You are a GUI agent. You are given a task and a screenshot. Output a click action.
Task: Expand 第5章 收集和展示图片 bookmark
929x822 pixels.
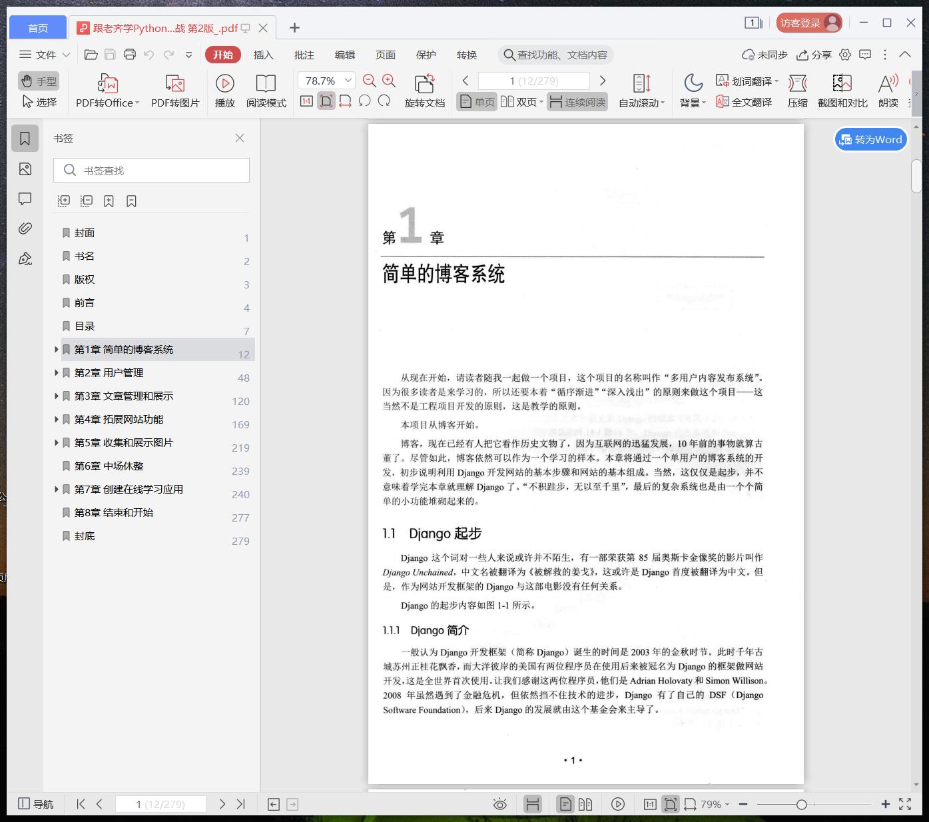(56, 442)
